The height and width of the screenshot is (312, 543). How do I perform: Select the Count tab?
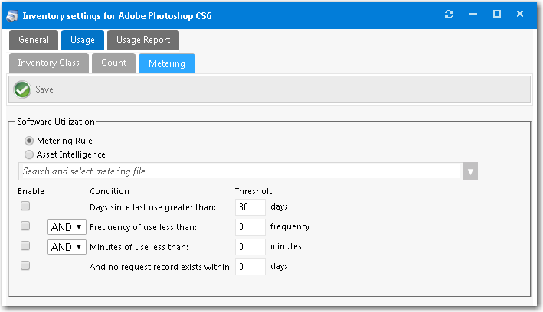pos(114,63)
